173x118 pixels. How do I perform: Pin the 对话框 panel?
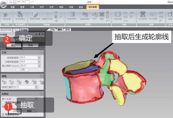(39, 35)
